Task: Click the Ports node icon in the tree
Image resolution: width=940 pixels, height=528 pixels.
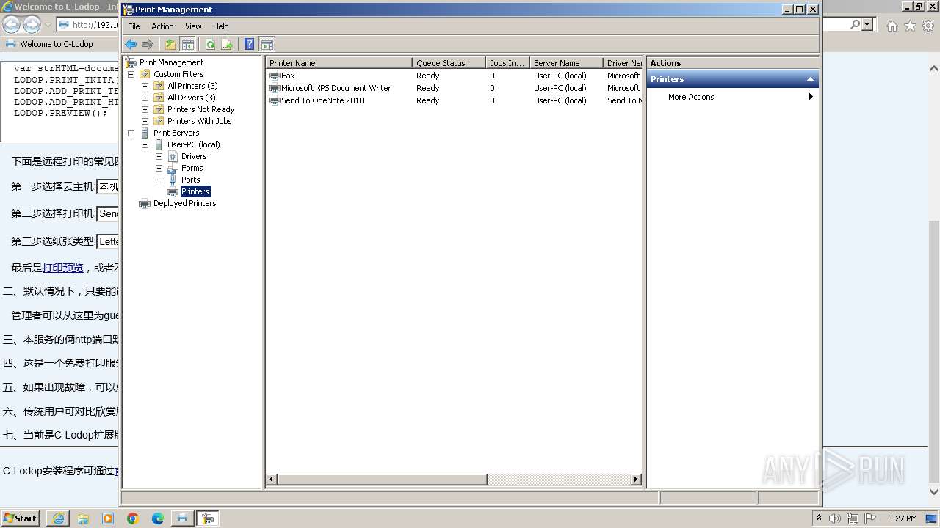Action: (x=173, y=180)
